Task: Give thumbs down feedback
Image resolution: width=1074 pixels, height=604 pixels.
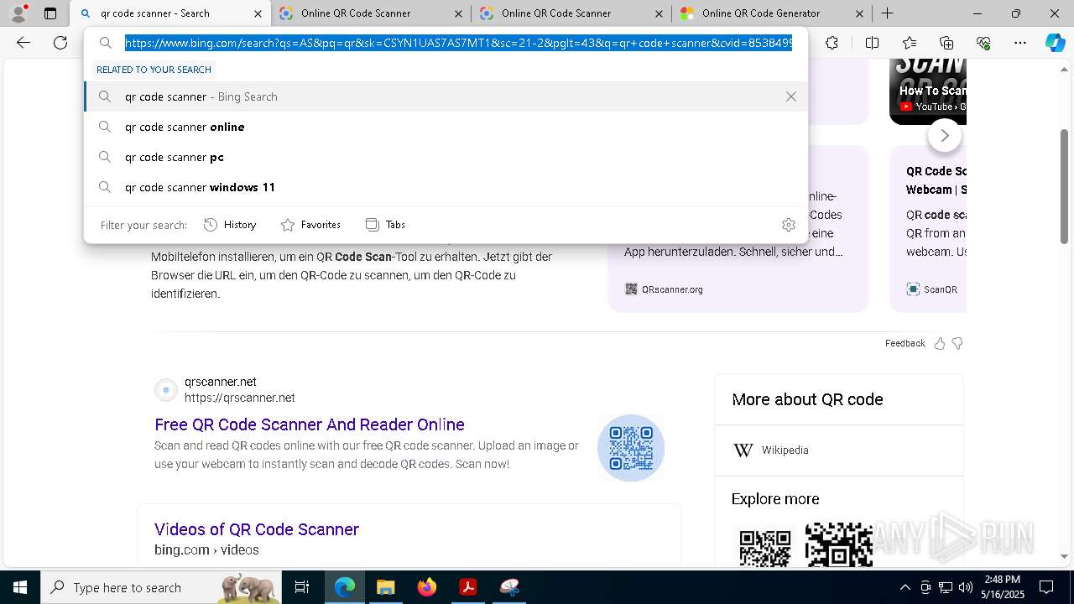Action: coord(957,343)
